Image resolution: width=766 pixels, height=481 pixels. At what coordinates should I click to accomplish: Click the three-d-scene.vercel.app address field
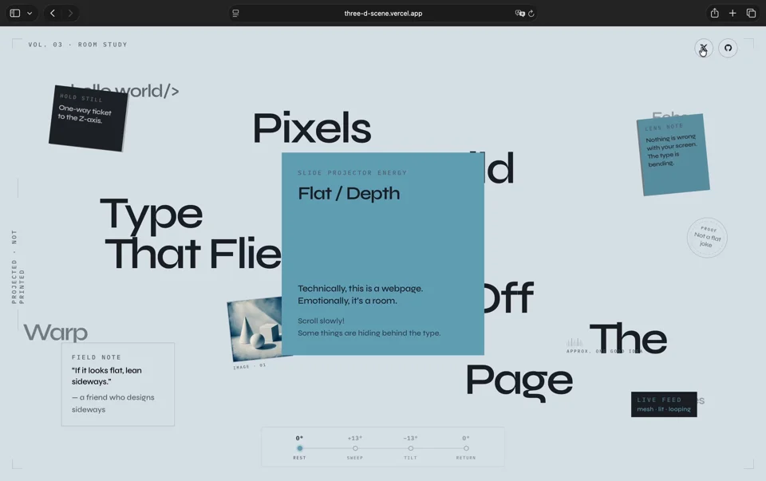(x=383, y=14)
